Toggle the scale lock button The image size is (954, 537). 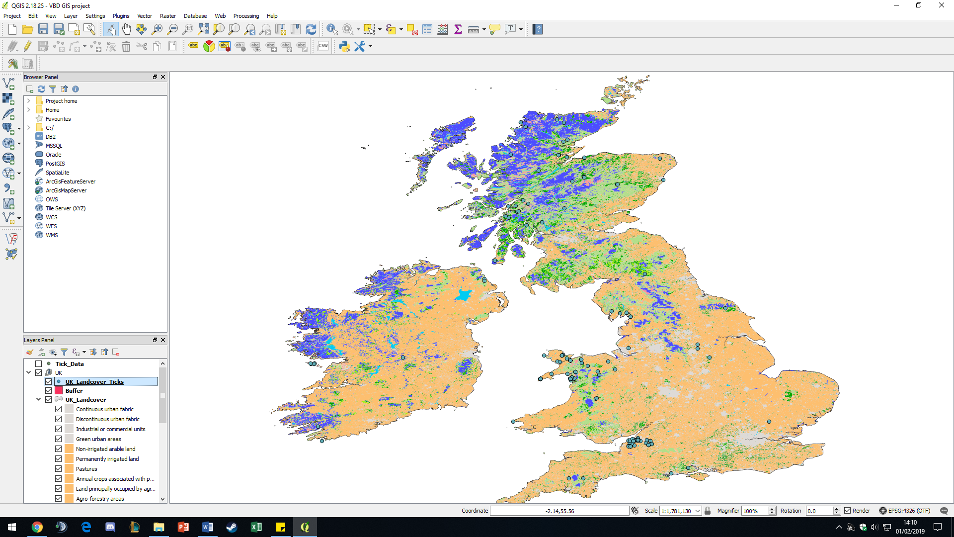(x=708, y=511)
